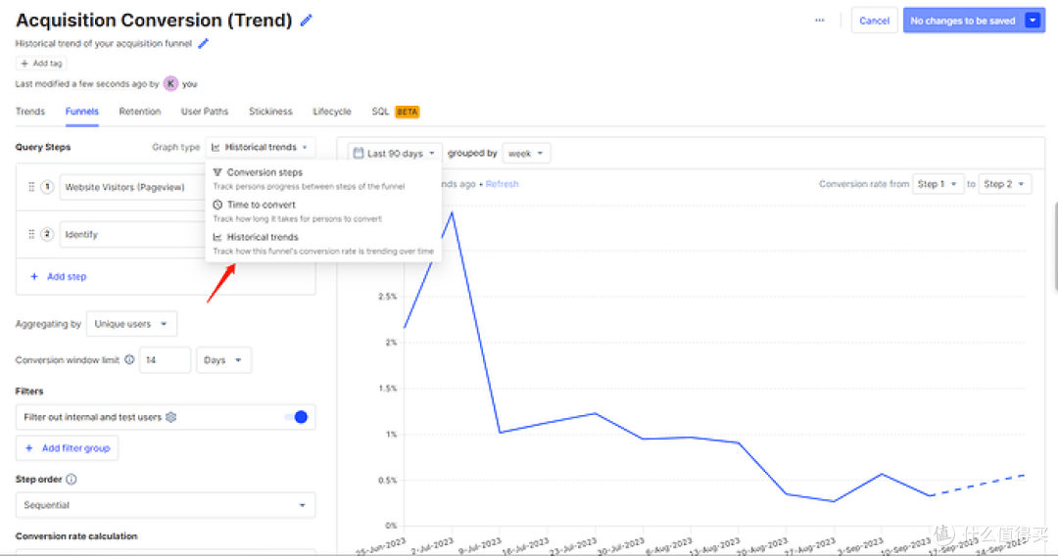This screenshot has width=1058, height=556.
Task: Click the chart icon for Historical trends option
Action: point(217,237)
